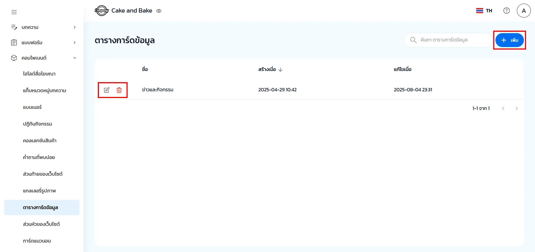Open the help question mark icon
Image resolution: width=535 pixels, height=252 pixels.
[506, 11]
